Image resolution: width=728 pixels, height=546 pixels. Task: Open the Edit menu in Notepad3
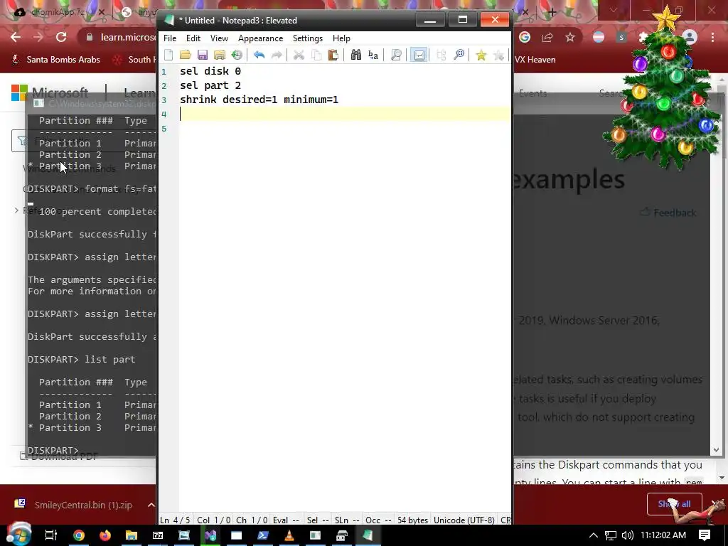[193, 38]
